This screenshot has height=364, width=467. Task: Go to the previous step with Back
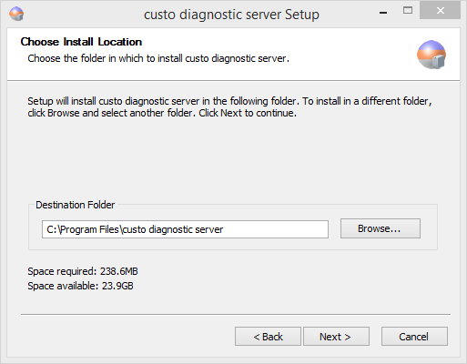[x=268, y=337]
